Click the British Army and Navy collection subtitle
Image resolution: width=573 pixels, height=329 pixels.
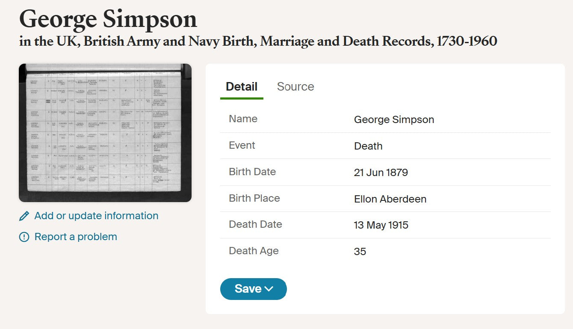258,41
